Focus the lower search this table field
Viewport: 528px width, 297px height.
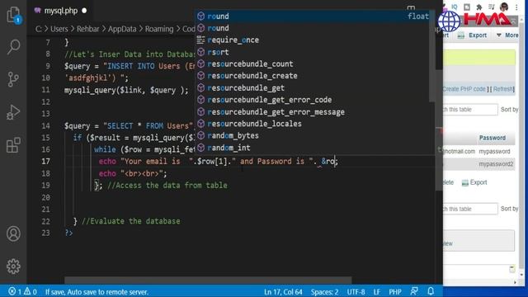[470, 209]
